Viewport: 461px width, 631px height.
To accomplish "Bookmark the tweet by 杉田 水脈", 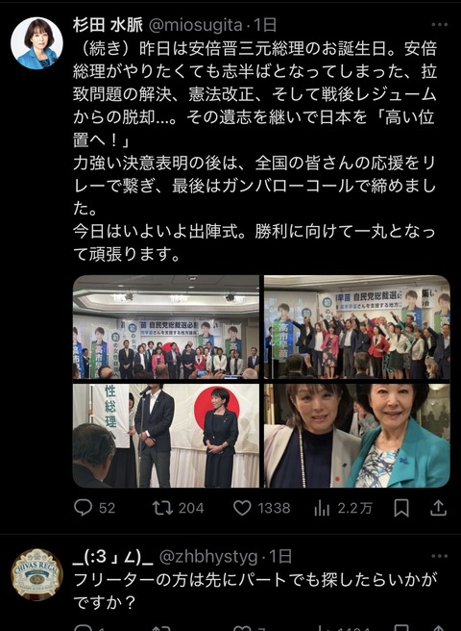I will coord(401,508).
